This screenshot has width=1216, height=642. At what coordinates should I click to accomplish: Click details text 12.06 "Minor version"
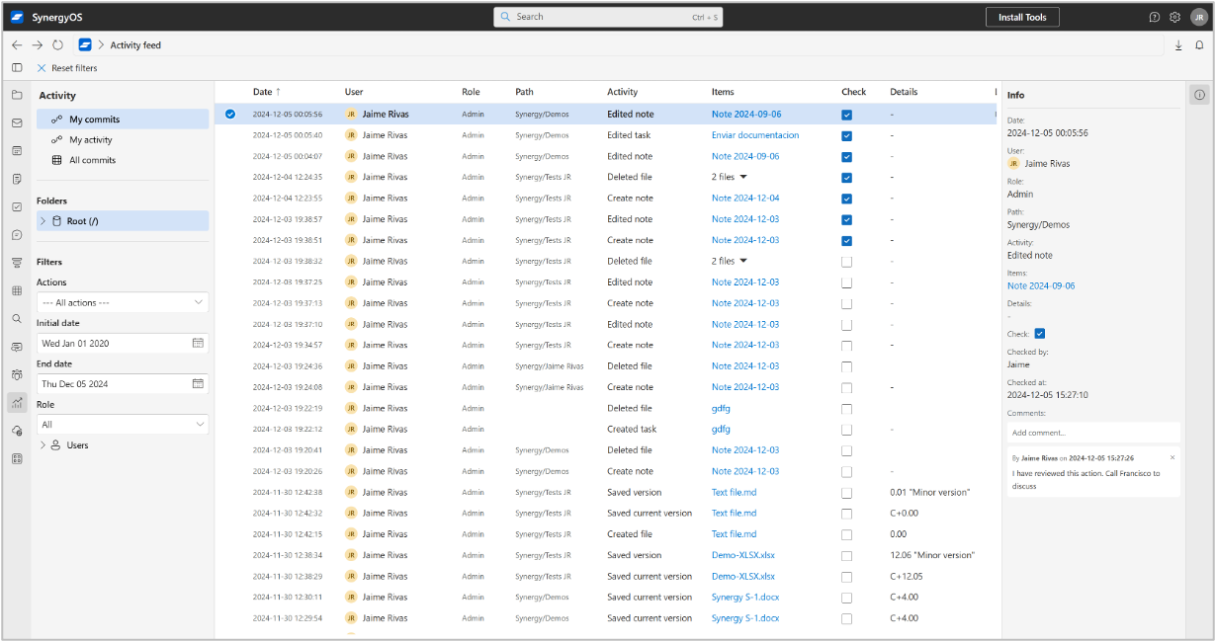(932, 556)
